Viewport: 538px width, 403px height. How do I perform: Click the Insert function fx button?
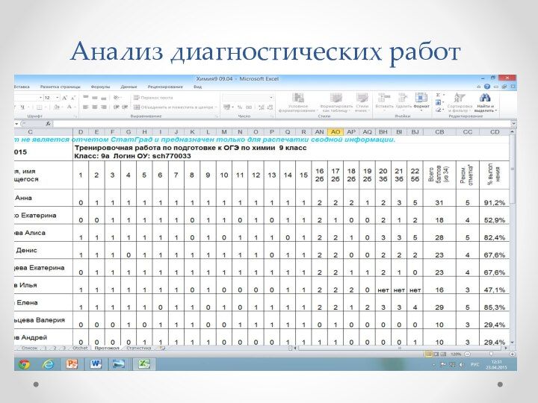coord(49,124)
